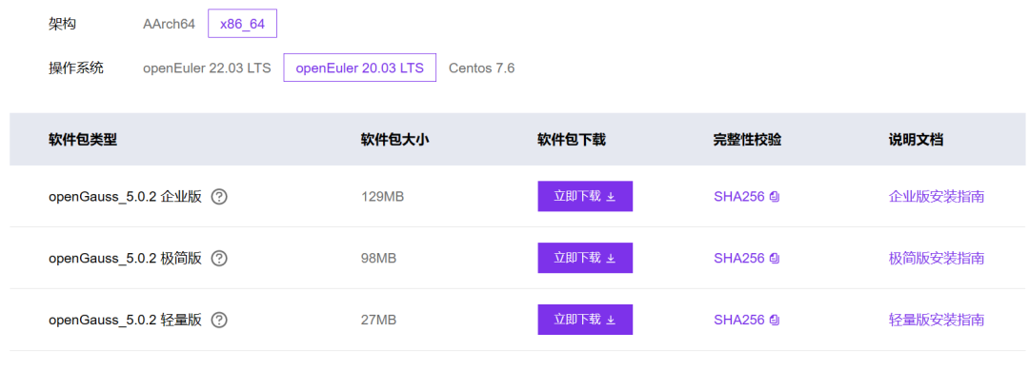The image size is (1029, 390).
Task: Copy SHA256 checksum for 企业版 package
Action: (x=775, y=197)
